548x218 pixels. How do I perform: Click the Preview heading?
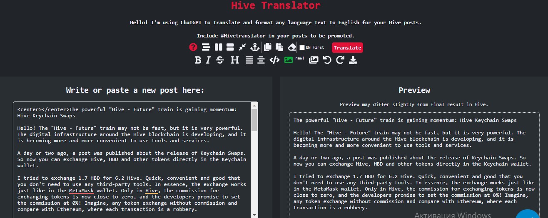pyautogui.click(x=414, y=90)
